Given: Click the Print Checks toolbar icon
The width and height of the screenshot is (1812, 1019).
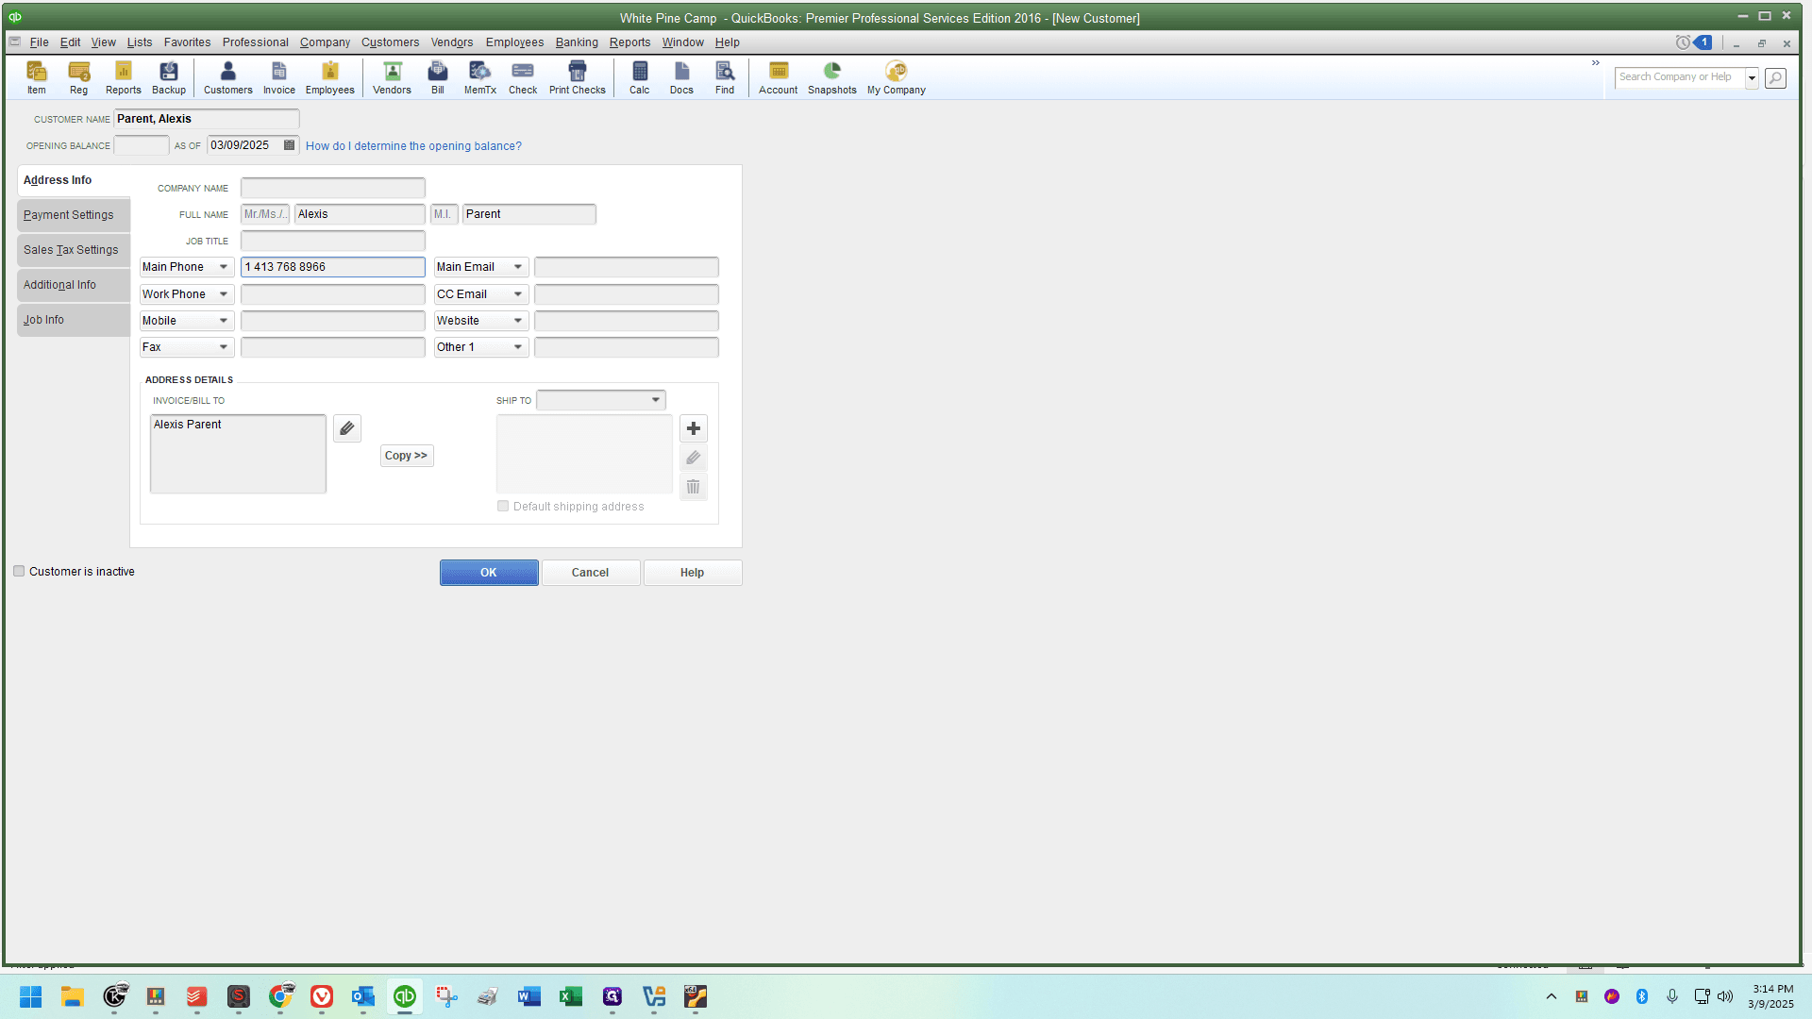Looking at the screenshot, I should (x=577, y=77).
